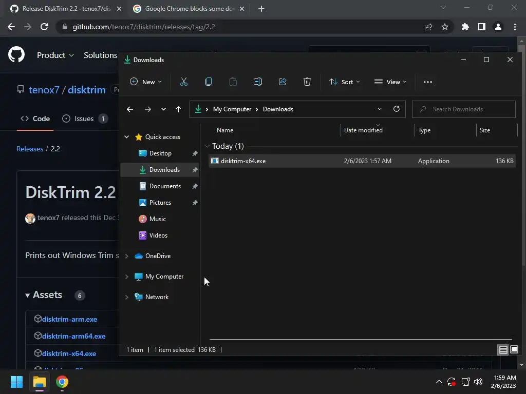The height and width of the screenshot is (394, 526).
Task: Collapse the Today (1) group
Action: (x=208, y=146)
